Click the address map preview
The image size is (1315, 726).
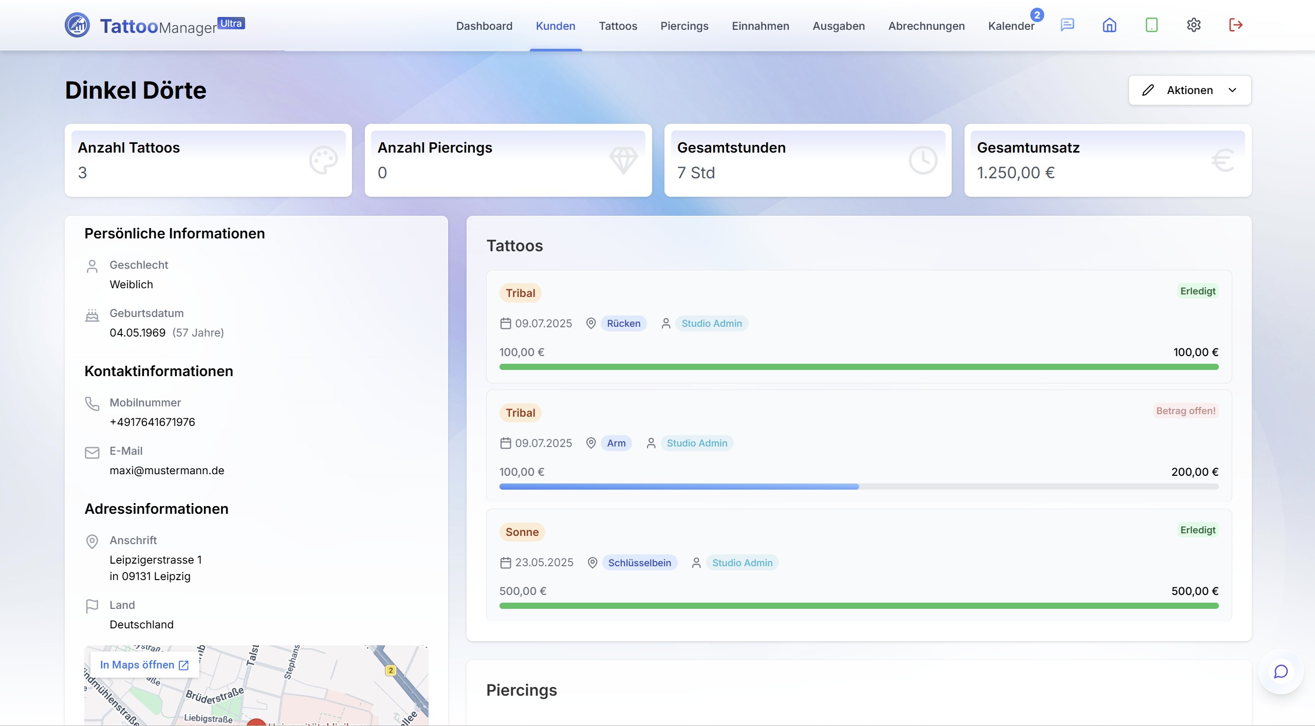tap(256, 686)
